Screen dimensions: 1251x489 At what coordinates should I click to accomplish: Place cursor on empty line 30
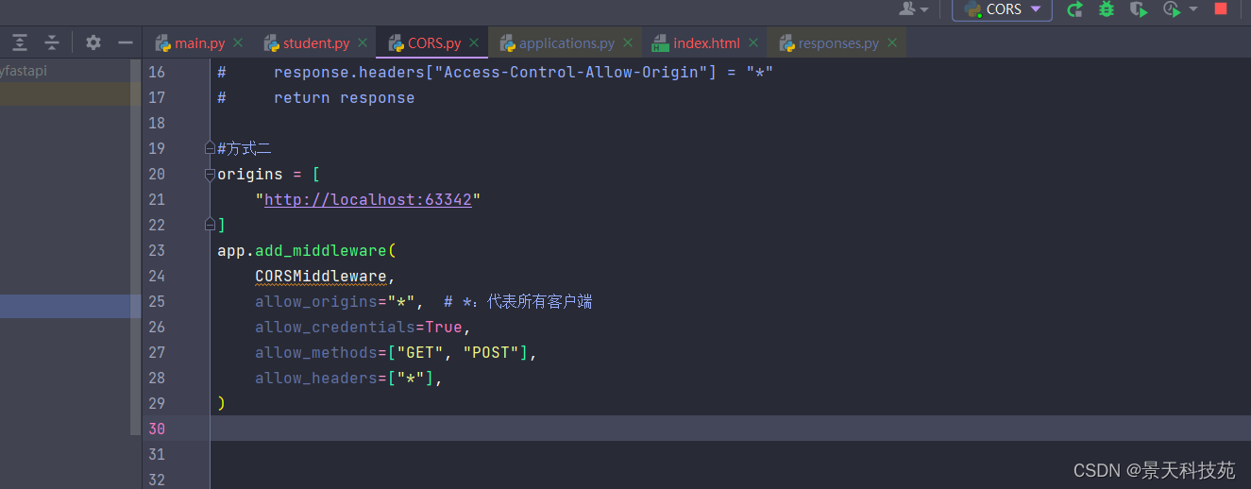(x=730, y=429)
